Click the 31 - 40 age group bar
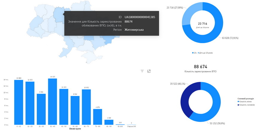 click(x=52, y=102)
